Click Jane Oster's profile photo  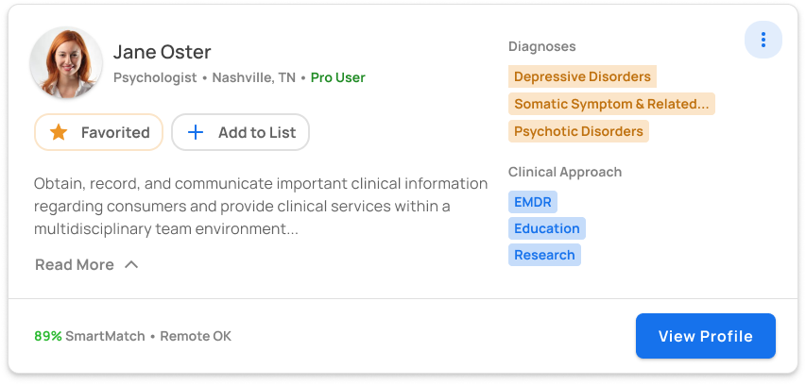[x=67, y=62]
